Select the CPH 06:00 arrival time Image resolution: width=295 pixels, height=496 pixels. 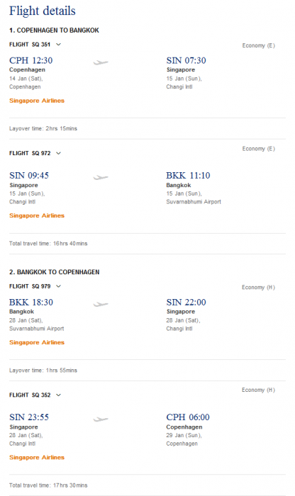point(188,417)
